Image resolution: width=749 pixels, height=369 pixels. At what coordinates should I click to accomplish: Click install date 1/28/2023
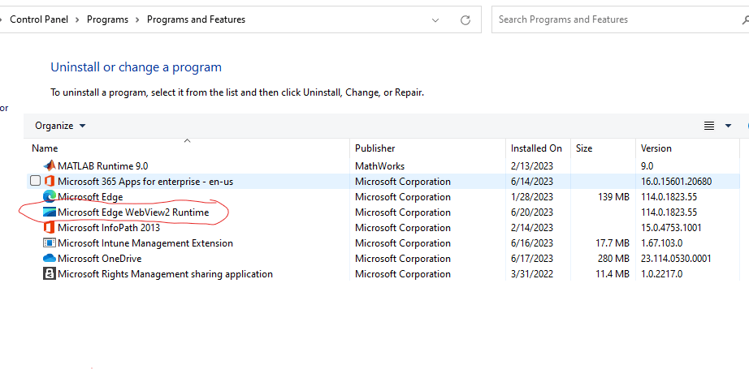531,197
